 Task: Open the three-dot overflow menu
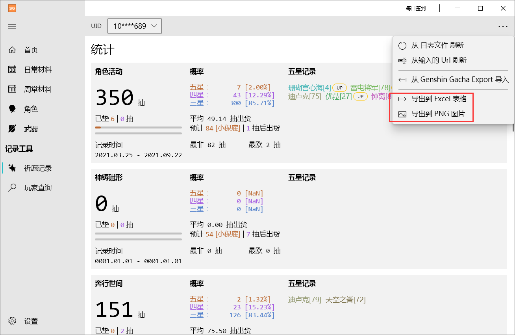pyautogui.click(x=503, y=26)
